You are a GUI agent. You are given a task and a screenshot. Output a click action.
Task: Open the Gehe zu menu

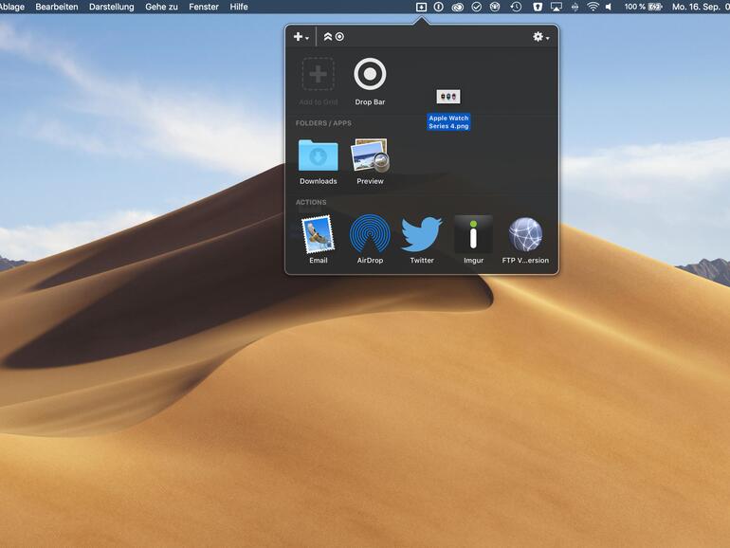coord(161,7)
